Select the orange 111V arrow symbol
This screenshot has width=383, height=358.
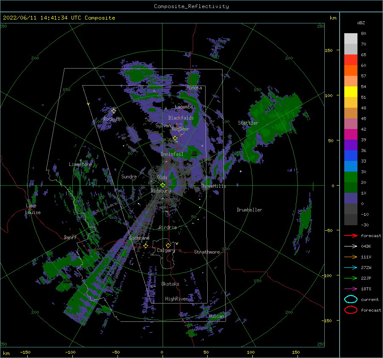click(x=351, y=257)
